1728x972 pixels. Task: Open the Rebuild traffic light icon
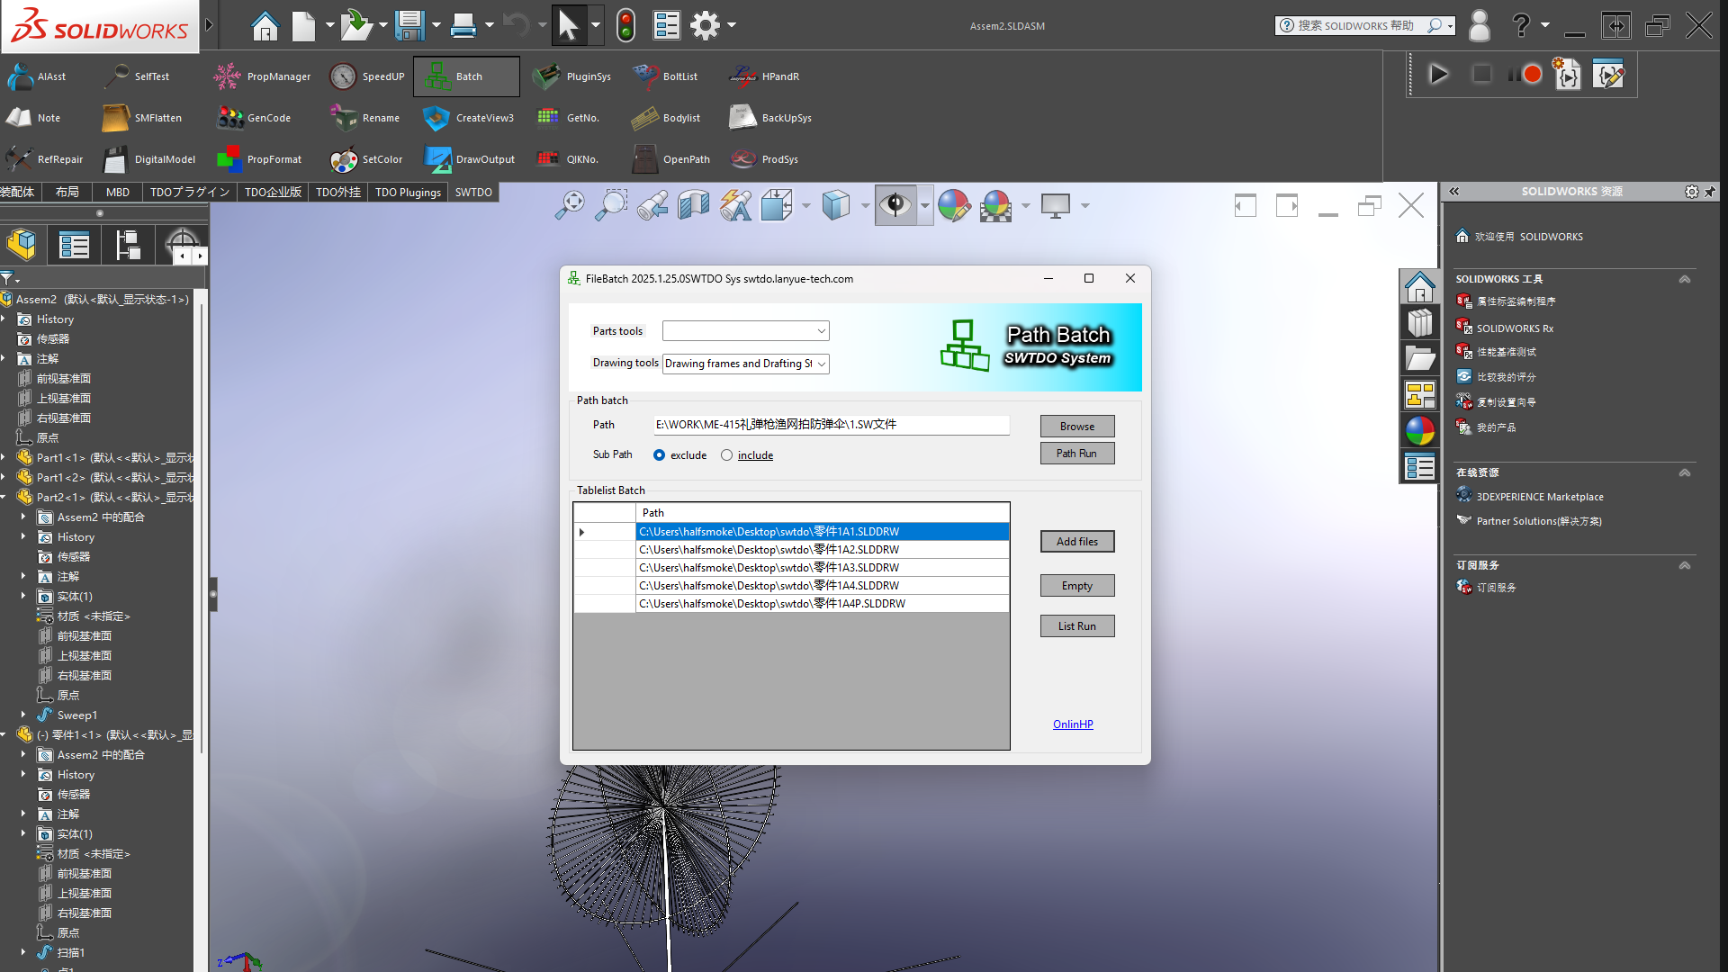pos(625,25)
